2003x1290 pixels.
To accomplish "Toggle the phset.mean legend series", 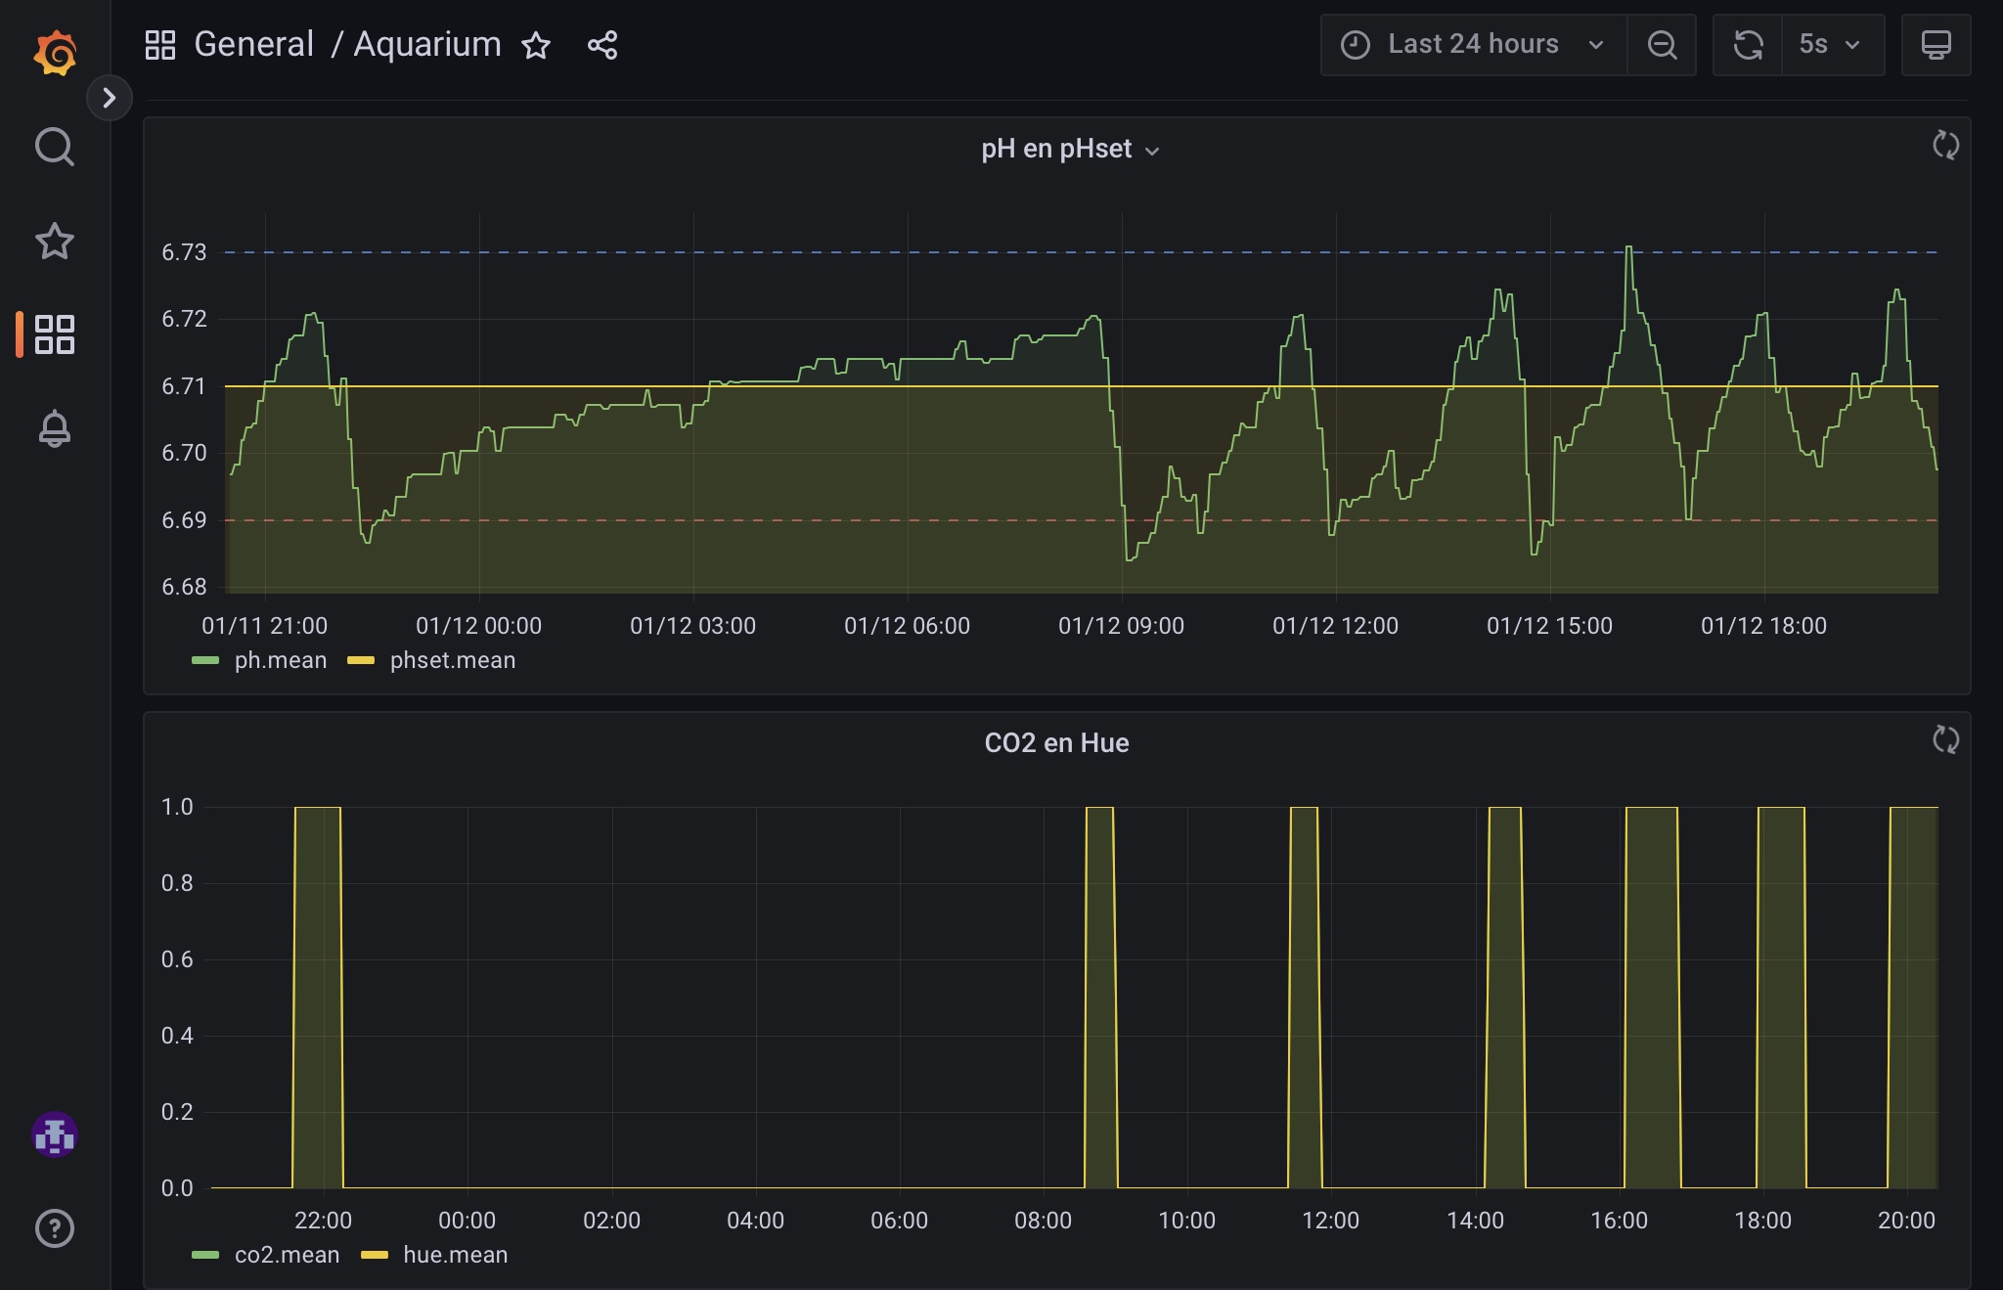I will coord(453,660).
